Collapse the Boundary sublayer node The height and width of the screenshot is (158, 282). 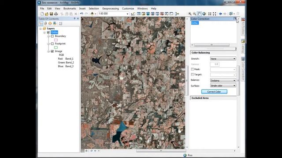(x=48, y=36)
